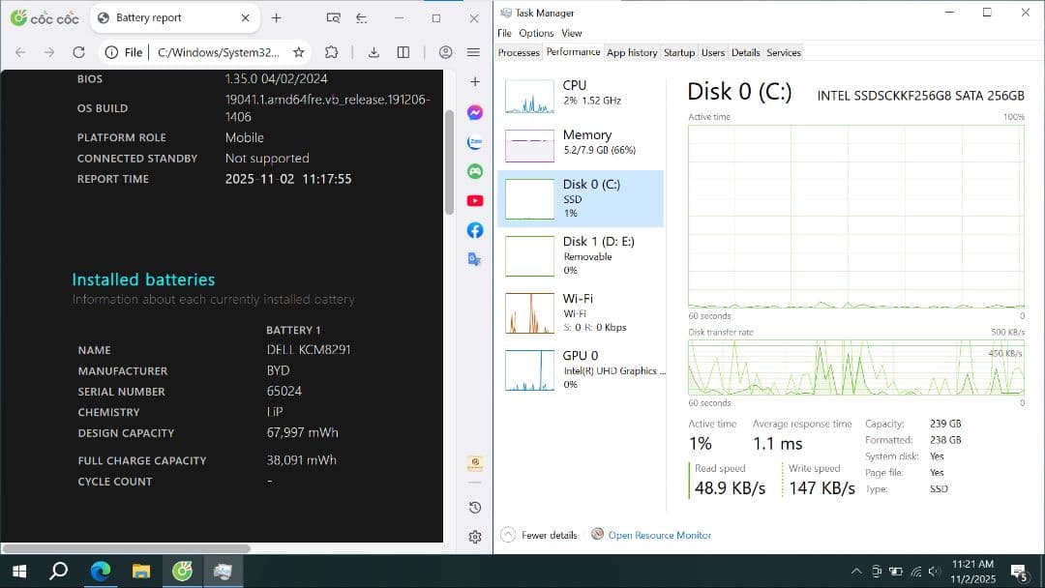Screen dimensions: 1045x588
Task: Open the downloads icon in the browser toolbar
Action: (x=373, y=52)
